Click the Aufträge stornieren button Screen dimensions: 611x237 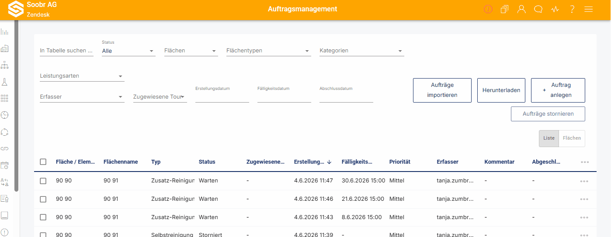point(548,114)
